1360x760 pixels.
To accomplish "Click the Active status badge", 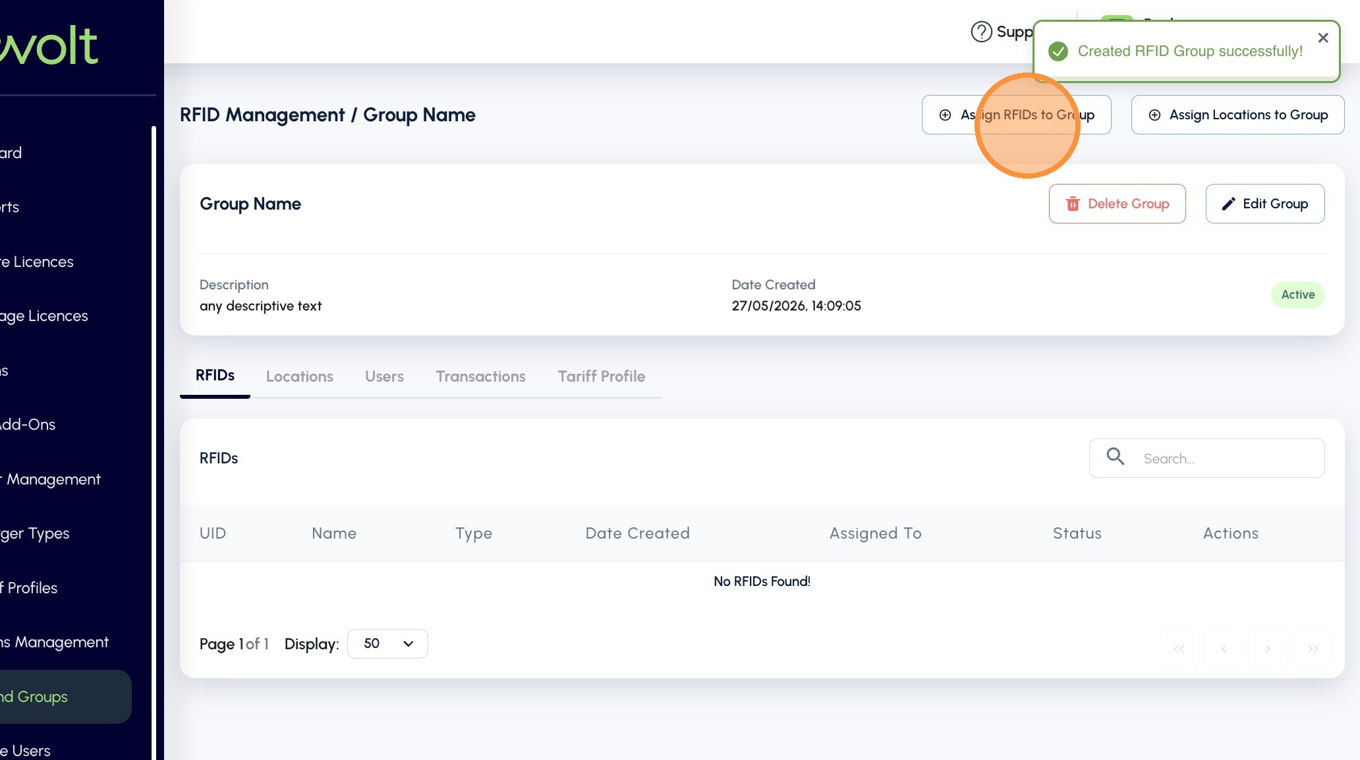I will point(1297,295).
